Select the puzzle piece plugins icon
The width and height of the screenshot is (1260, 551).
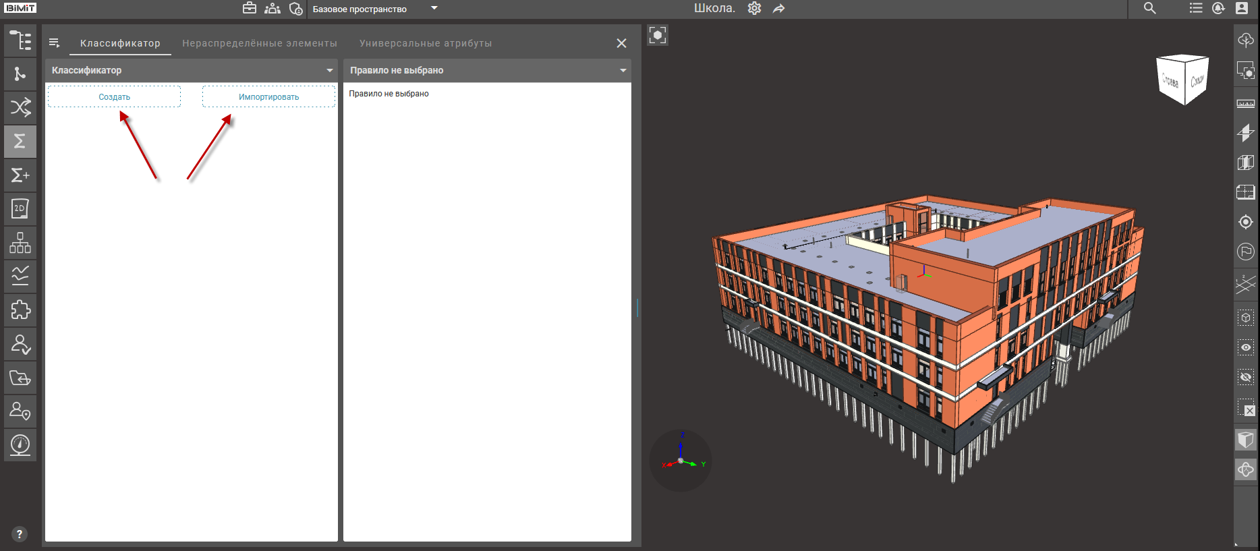pyautogui.click(x=20, y=310)
